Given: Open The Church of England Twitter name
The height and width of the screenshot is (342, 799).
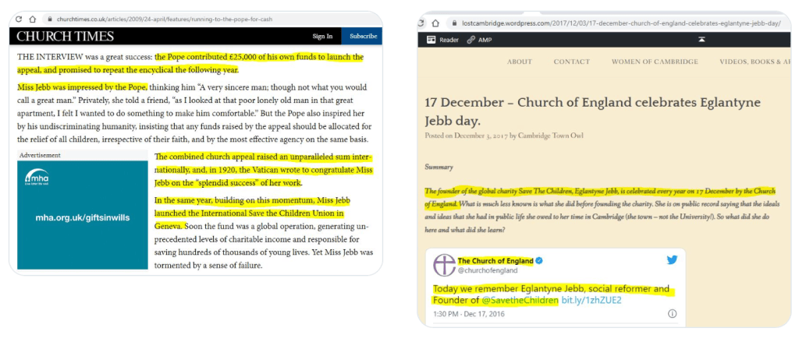Looking at the screenshot, I should pyautogui.click(x=495, y=261).
